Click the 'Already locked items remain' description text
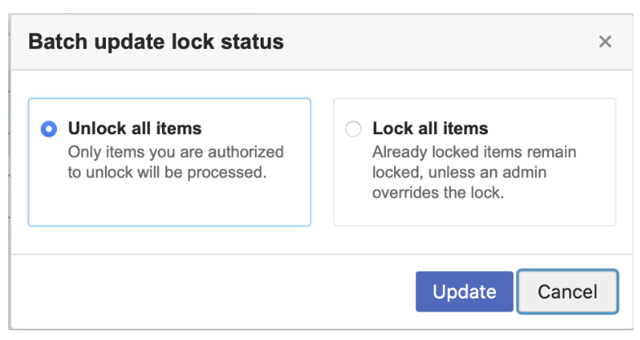 (474, 151)
